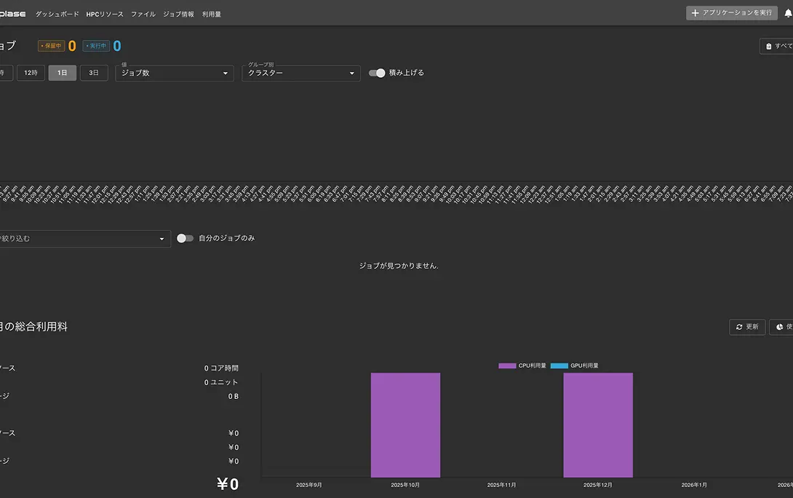This screenshot has width=793, height=498.
Task: Enable the 自分のジョブのみ switch
Action: tap(185, 238)
